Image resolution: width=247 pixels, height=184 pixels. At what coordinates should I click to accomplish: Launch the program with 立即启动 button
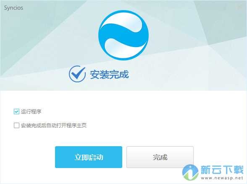[89, 157]
